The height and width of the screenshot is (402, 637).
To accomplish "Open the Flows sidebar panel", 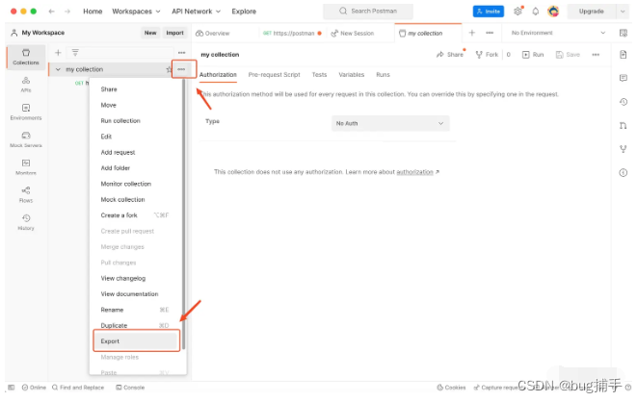I will 26,194.
